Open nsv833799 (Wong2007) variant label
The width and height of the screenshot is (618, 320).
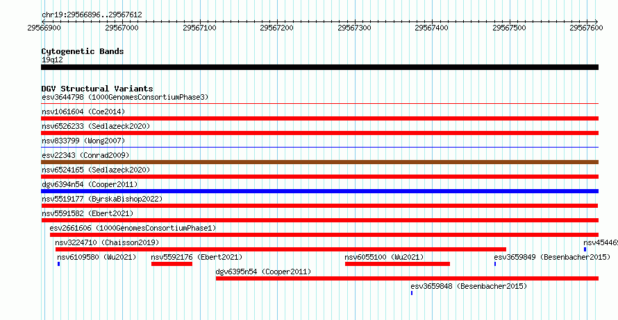point(83,141)
